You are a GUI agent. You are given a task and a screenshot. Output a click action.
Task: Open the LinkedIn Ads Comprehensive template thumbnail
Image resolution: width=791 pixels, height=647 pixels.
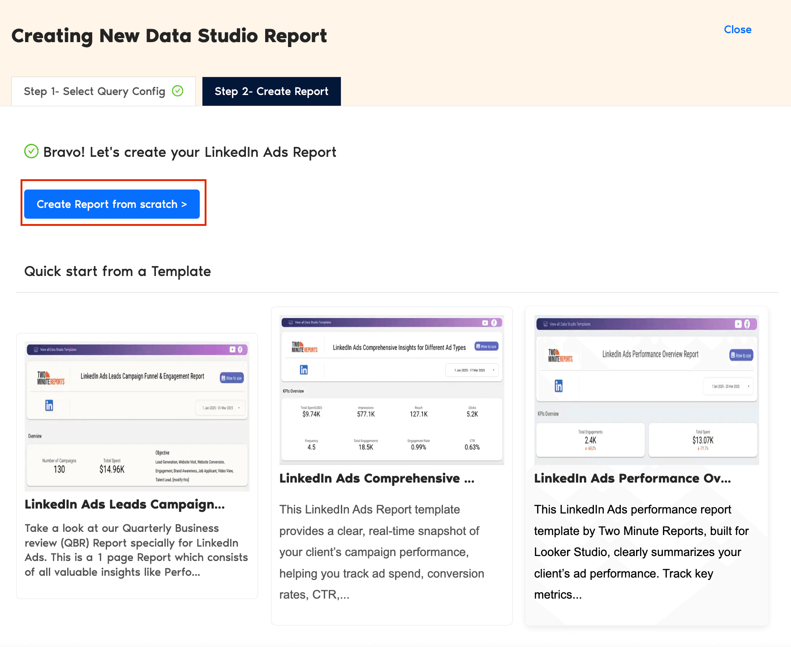pyautogui.click(x=391, y=390)
